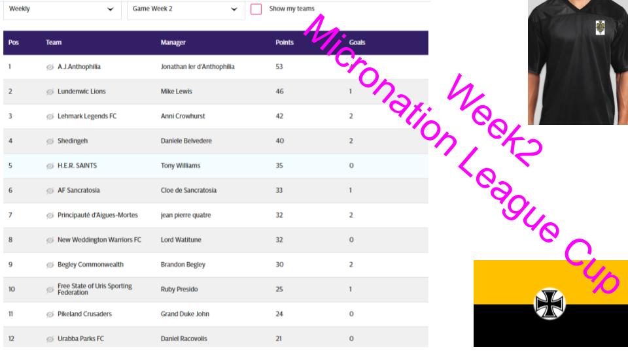This screenshot has height=353, width=628.
Task: Sort by the Pos column header
Action: point(14,42)
